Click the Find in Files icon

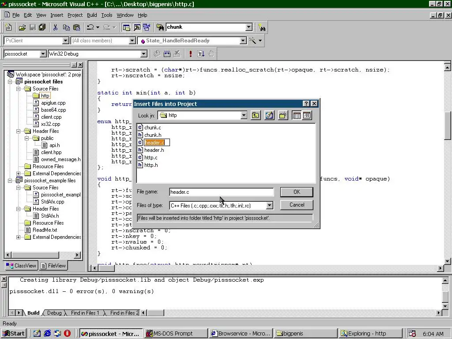click(x=160, y=27)
